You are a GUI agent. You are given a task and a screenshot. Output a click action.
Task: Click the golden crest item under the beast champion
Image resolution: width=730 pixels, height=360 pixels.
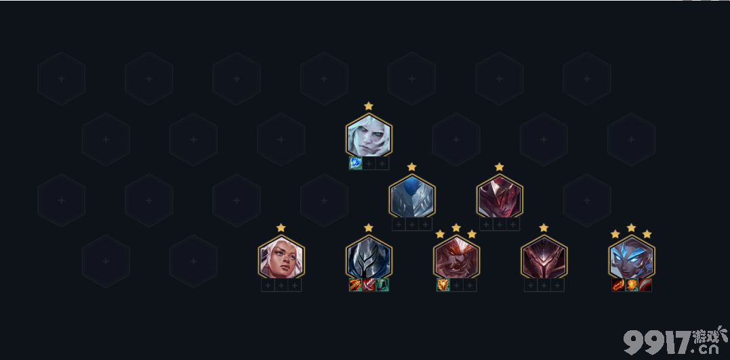[443, 285]
